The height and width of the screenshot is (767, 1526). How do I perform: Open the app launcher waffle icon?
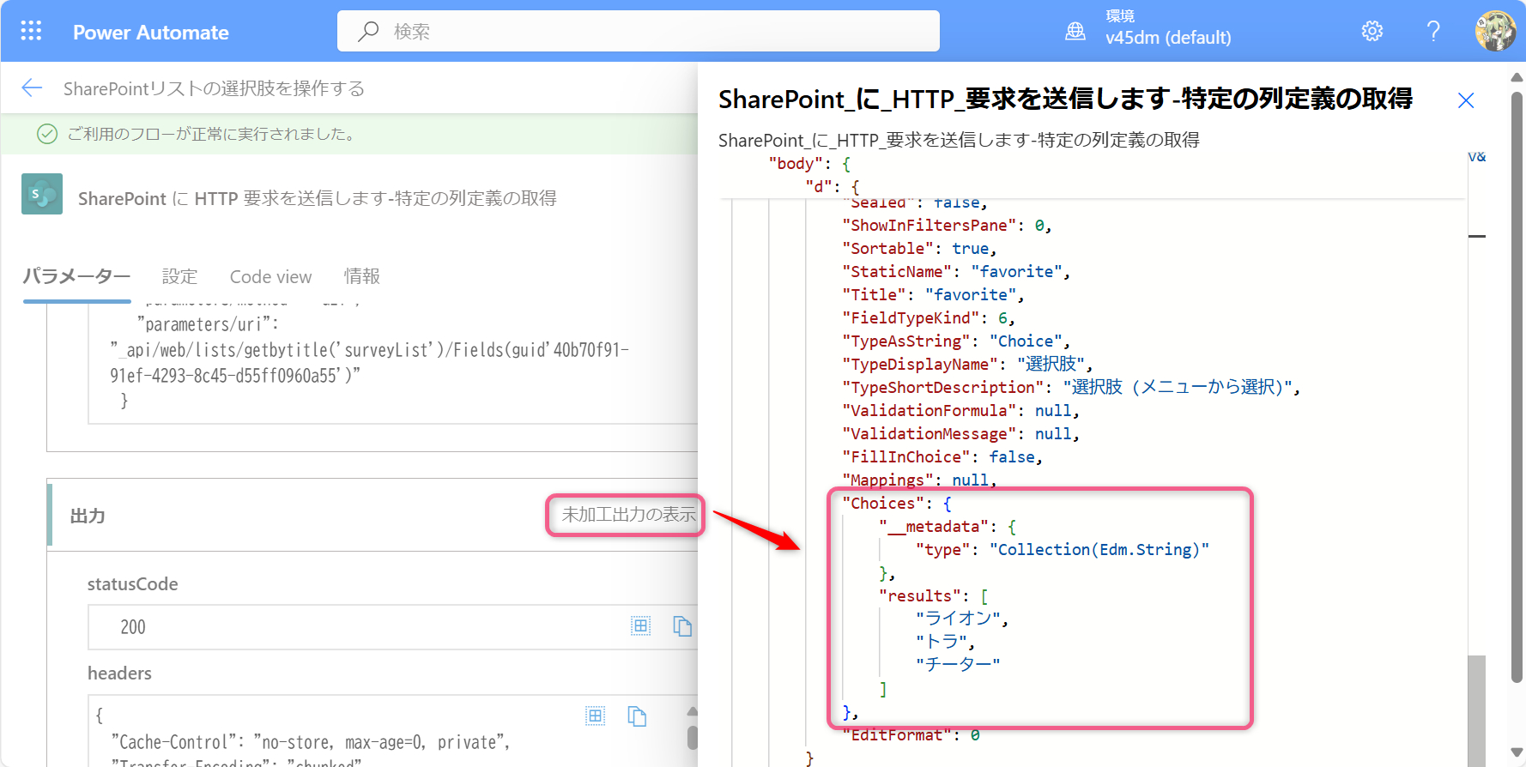point(31,32)
